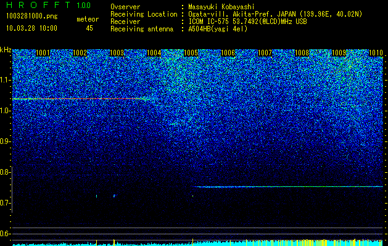Click time marker 1010

point(376,53)
